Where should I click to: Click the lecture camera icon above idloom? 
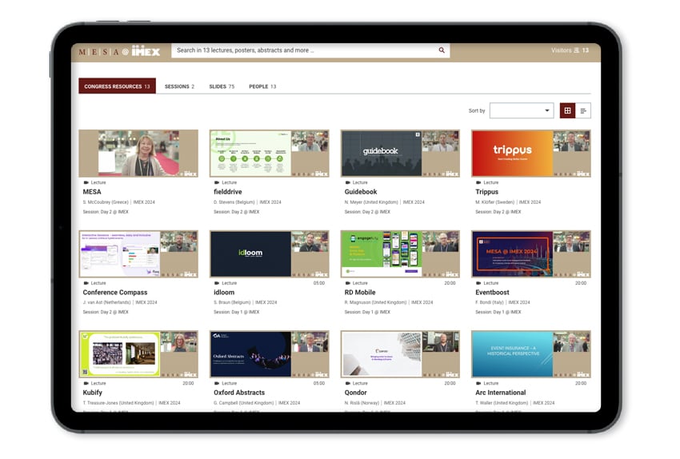[x=217, y=283]
